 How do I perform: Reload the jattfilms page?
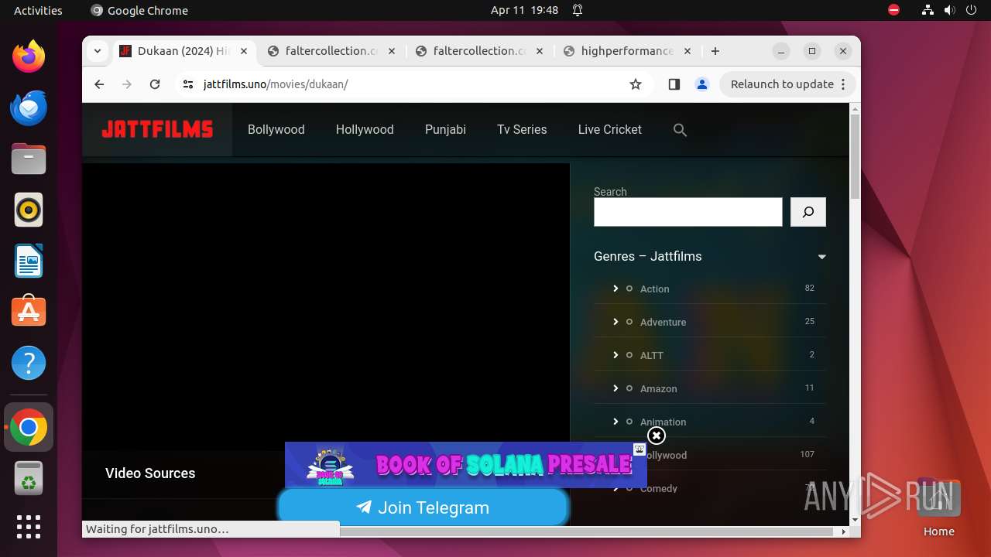[155, 84]
